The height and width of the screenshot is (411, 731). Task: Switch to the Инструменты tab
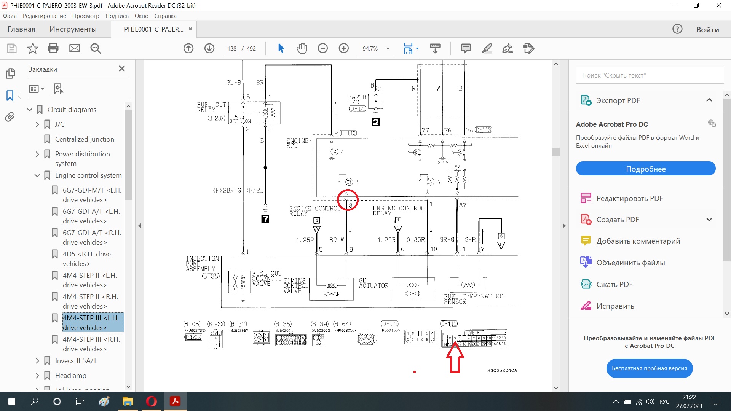point(73,29)
